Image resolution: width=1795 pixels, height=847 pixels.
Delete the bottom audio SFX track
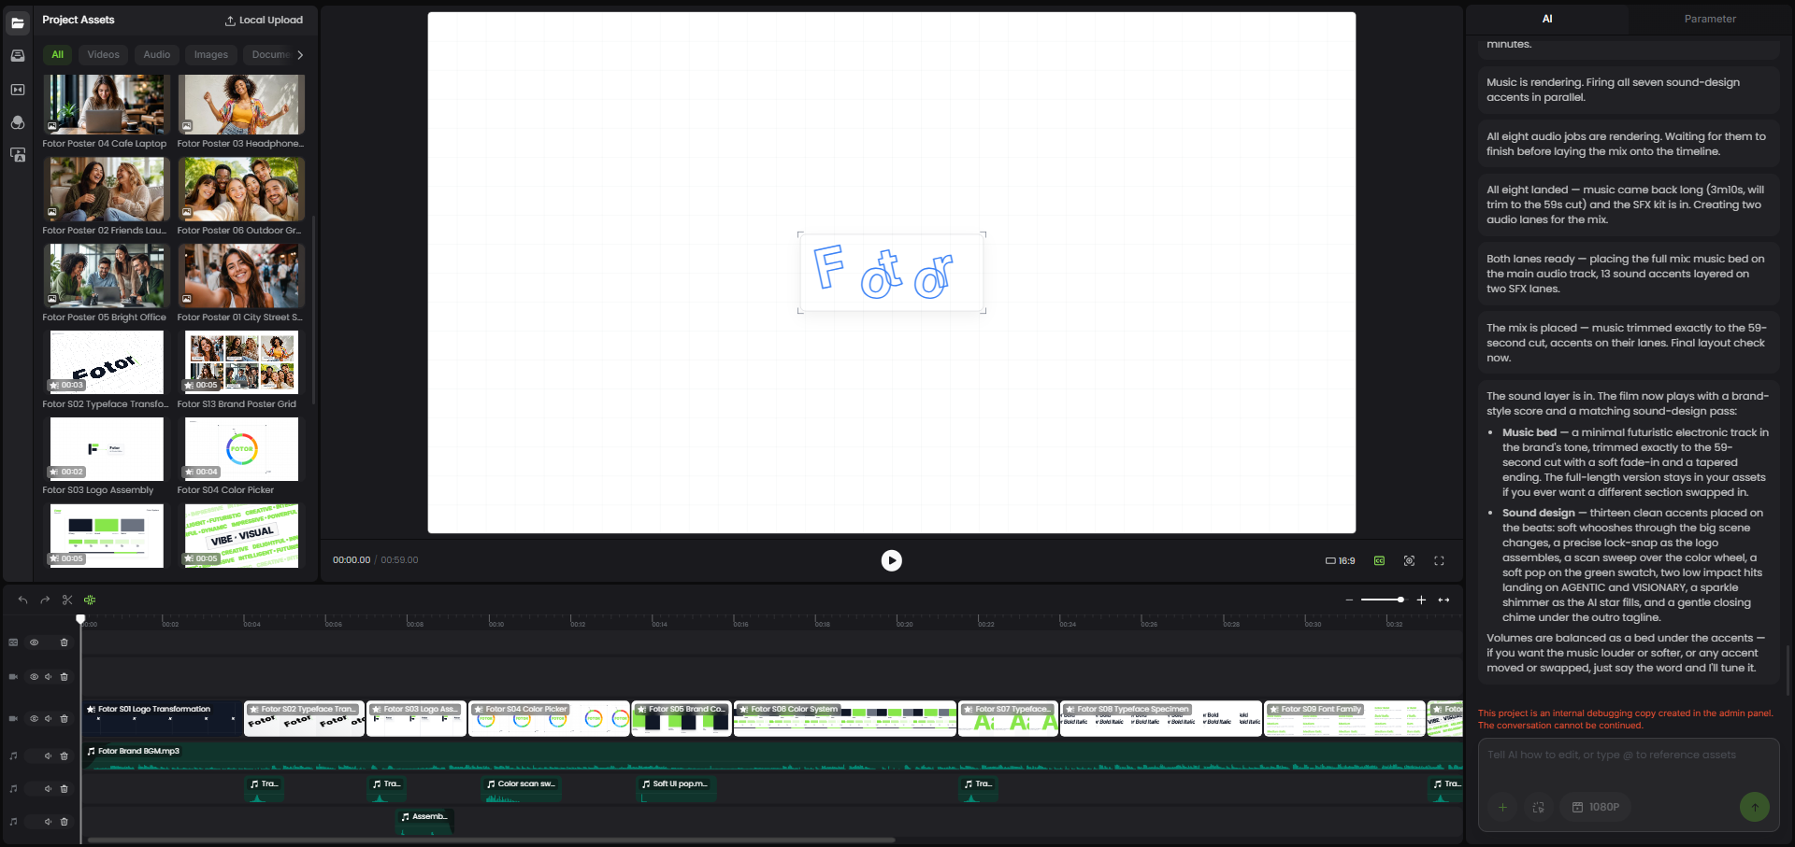click(x=64, y=822)
